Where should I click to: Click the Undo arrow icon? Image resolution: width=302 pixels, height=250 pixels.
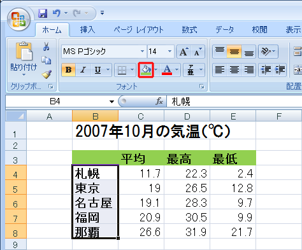57,13
